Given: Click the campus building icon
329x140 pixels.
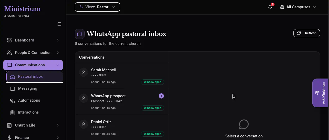Looking at the screenshot, I should tap(282, 7).
